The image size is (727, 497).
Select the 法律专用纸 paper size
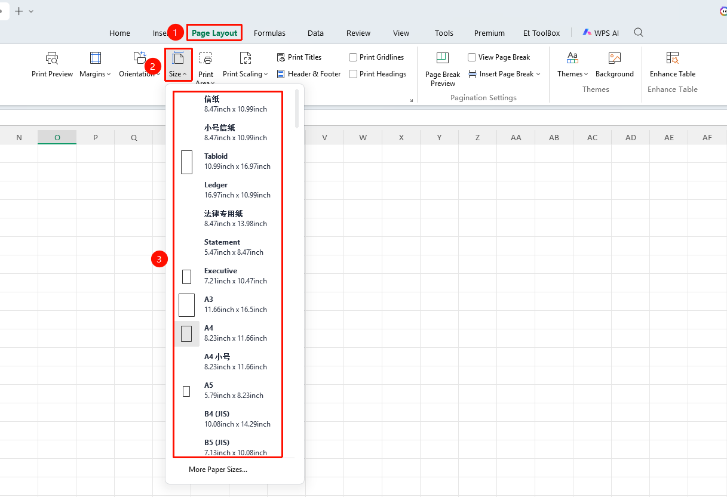pos(228,218)
